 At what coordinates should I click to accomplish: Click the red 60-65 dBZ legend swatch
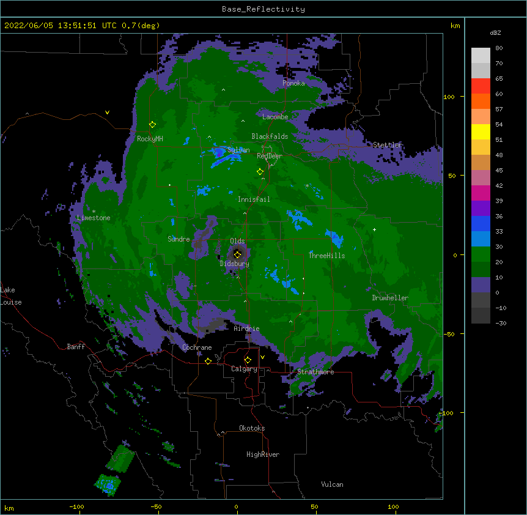click(x=481, y=86)
